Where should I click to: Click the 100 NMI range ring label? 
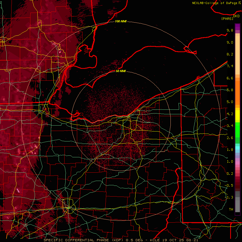tap(121, 21)
